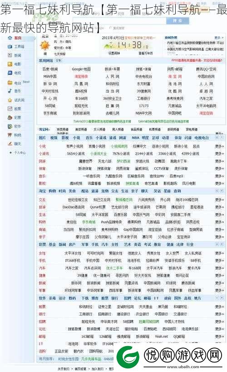Click inside the search input box
The height and width of the screenshot is (372, 227).
(119, 21)
